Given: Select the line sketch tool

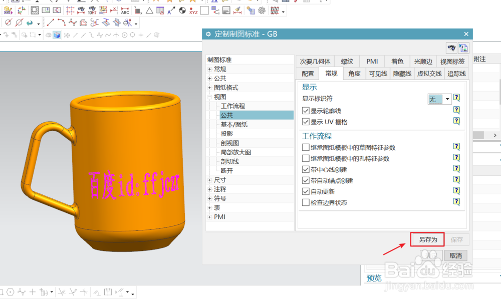Looking at the screenshot, I should pos(51,23).
